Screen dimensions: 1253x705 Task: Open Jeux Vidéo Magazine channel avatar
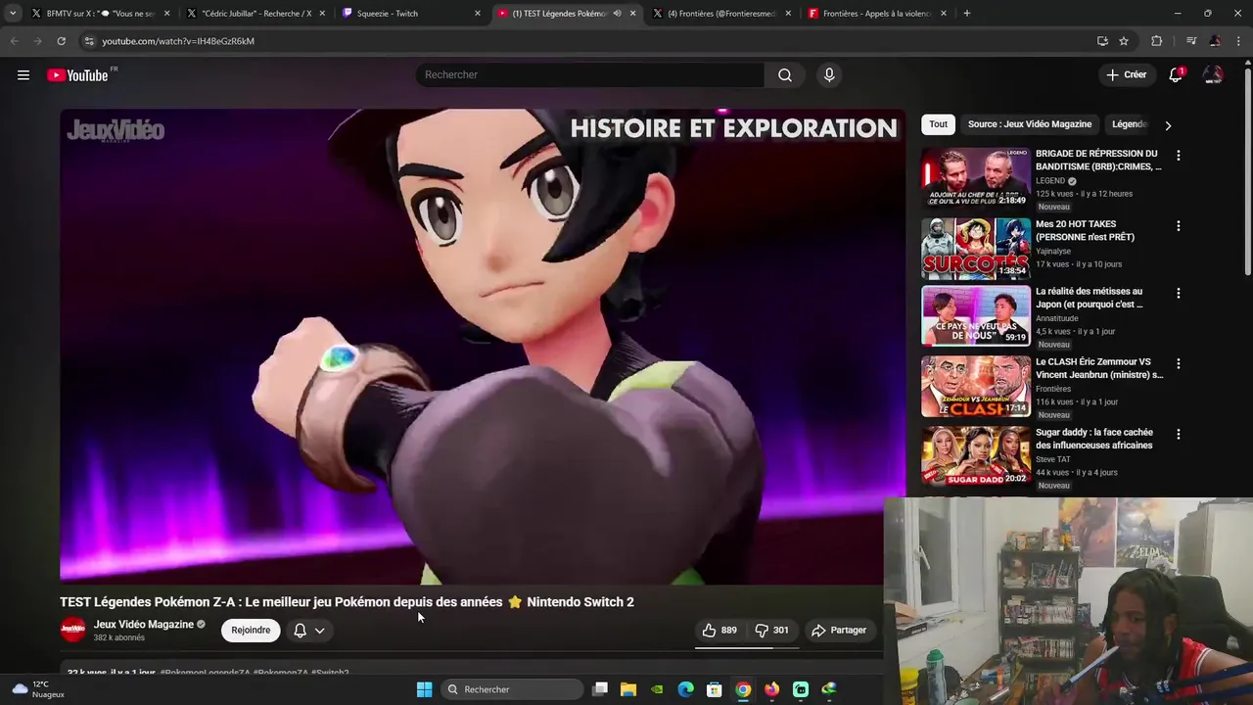tap(72, 630)
